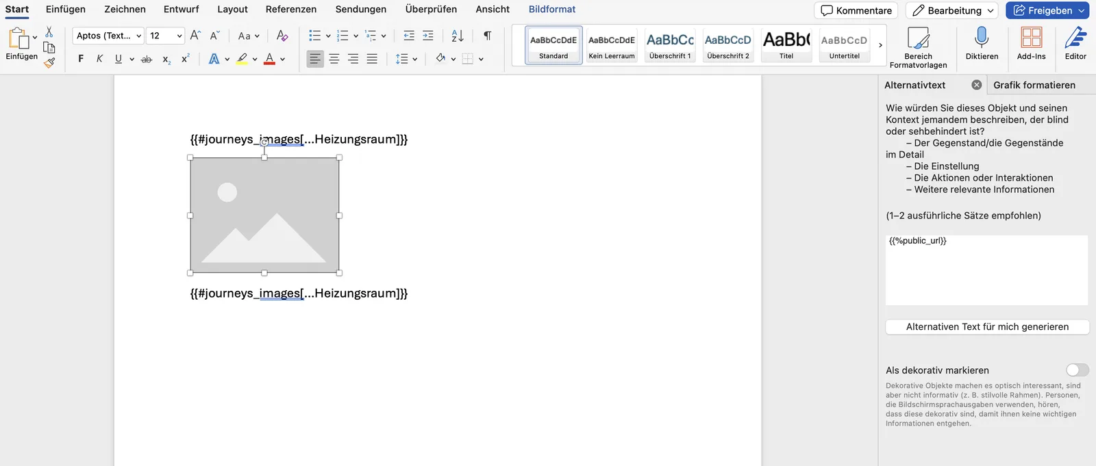Copy using the duplicate pages icon
Screen dimensions: 1096x466
point(49,47)
